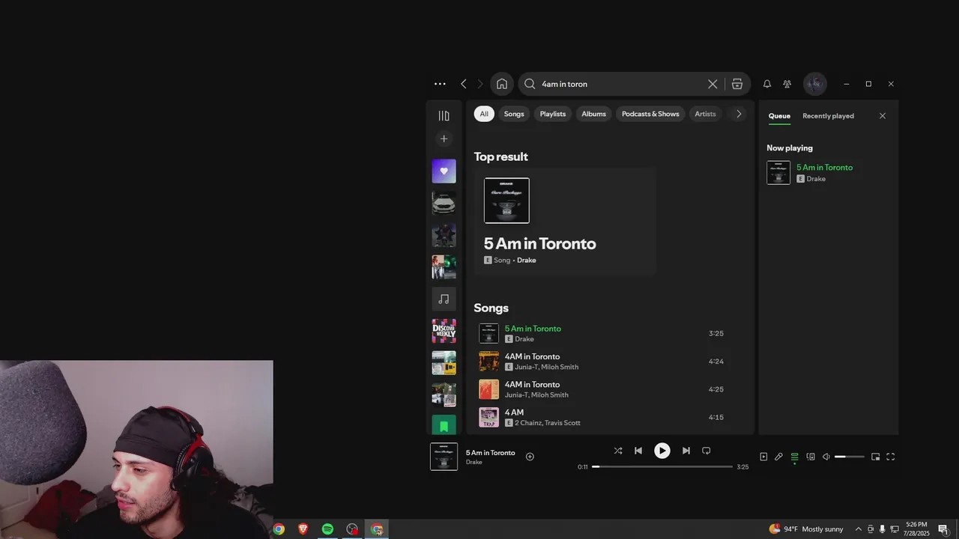This screenshot has width=959, height=539.
Task: Go back with the left arrow
Action: click(x=463, y=84)
